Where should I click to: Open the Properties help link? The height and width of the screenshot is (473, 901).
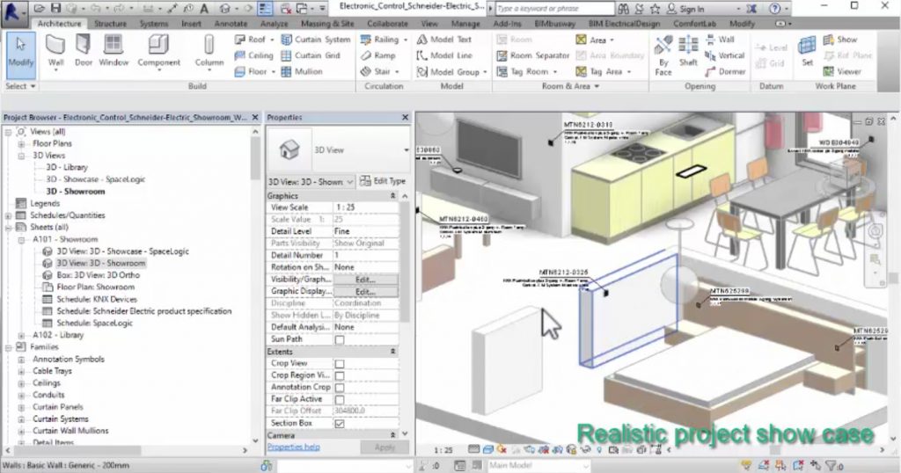(x=293, y=447)
